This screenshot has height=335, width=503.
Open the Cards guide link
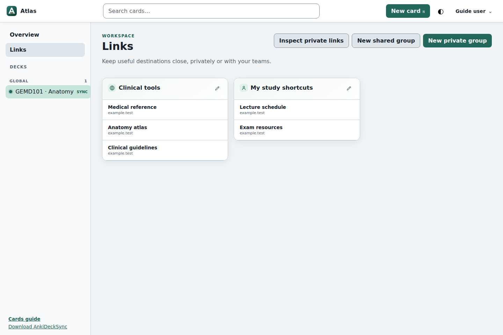coord(24,319)
